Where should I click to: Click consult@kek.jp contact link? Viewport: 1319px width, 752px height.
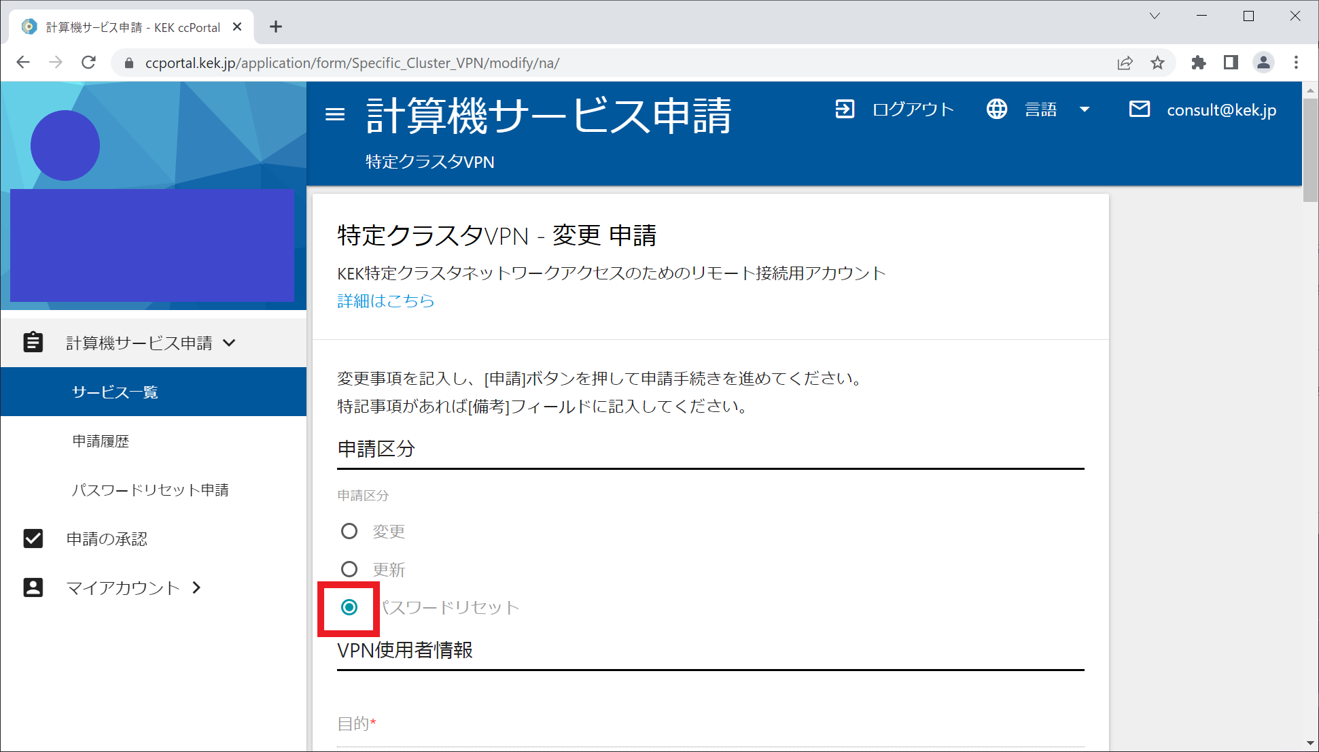(x=1222, y=109)
